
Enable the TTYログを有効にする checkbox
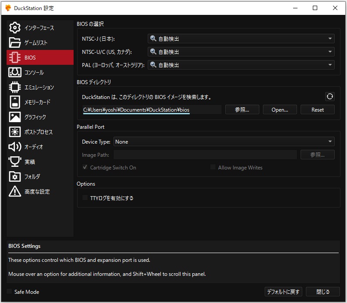tap(85, 198)
